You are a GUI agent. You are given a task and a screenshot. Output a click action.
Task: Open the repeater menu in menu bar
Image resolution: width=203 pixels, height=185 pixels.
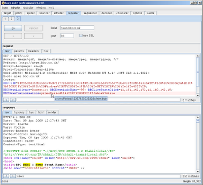[28, 8]
